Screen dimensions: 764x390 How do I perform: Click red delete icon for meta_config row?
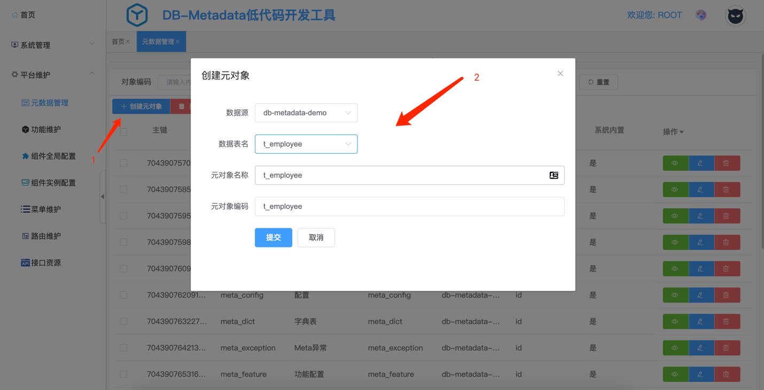(x=726, y=295)
